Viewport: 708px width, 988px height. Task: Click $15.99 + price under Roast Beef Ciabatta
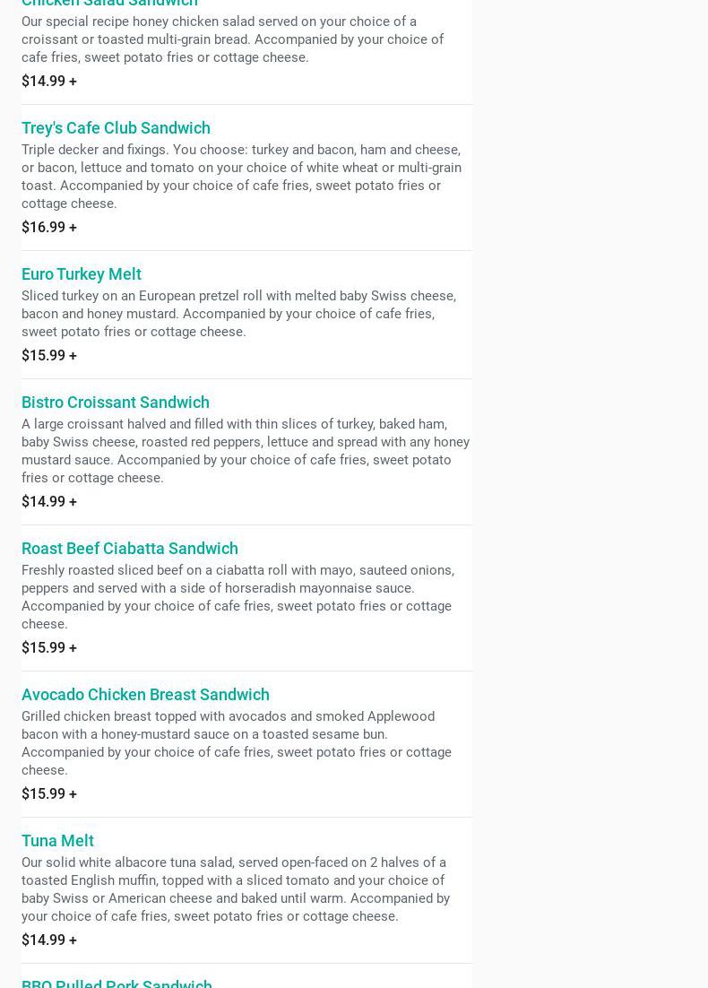[49, 647]
